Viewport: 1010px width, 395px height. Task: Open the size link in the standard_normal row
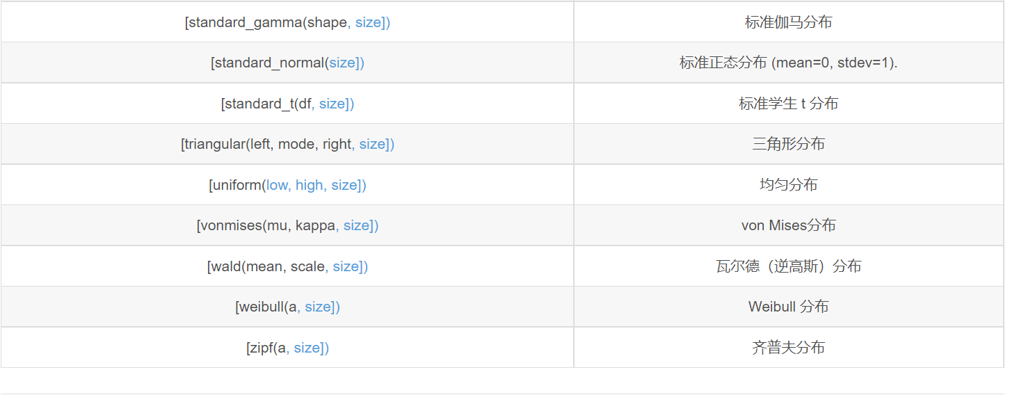click(344, 63)
